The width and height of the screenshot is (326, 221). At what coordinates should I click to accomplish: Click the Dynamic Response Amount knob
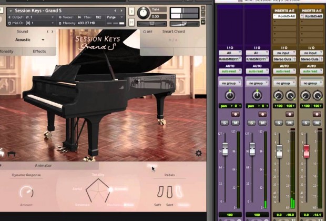[x=26, y=192]
